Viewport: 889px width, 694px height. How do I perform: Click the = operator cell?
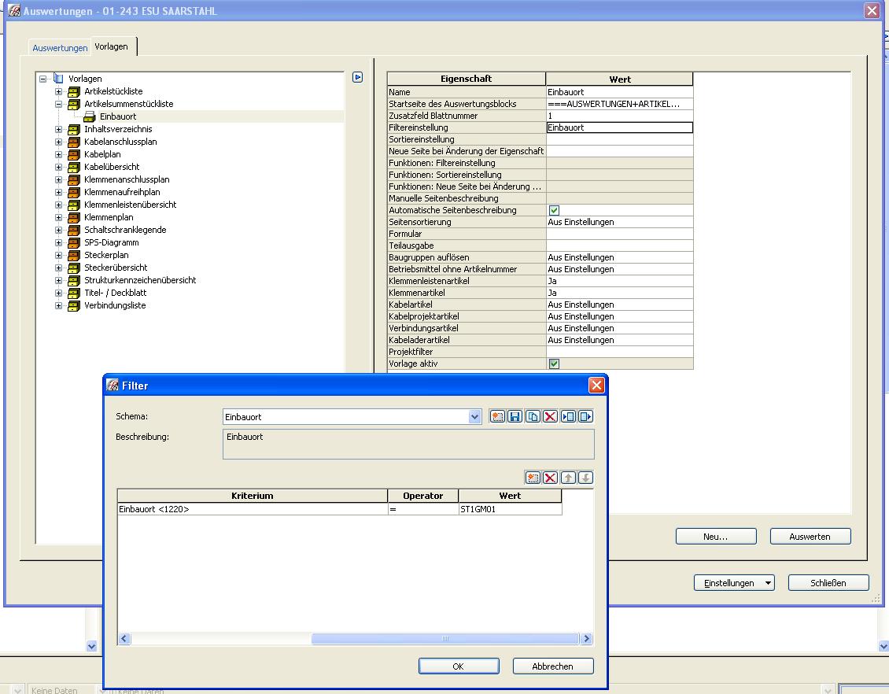pyautogui.click(x=423, y=509)
